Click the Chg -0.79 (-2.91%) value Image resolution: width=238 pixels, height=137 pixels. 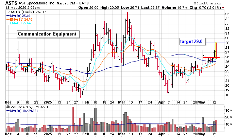(x=205, y=7)
